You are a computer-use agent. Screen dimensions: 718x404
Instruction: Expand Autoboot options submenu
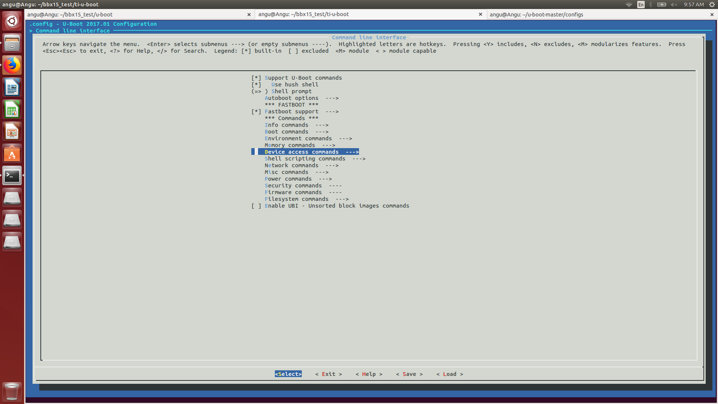tap(302, 98)
